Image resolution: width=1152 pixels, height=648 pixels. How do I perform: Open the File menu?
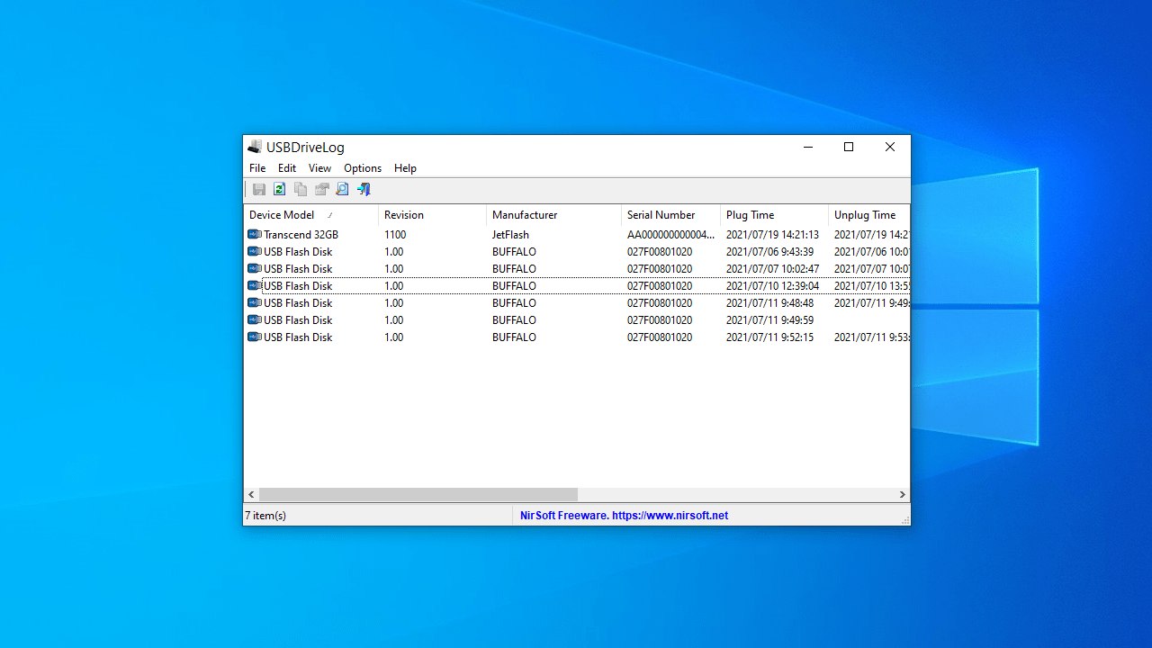[x=257, y=168]
